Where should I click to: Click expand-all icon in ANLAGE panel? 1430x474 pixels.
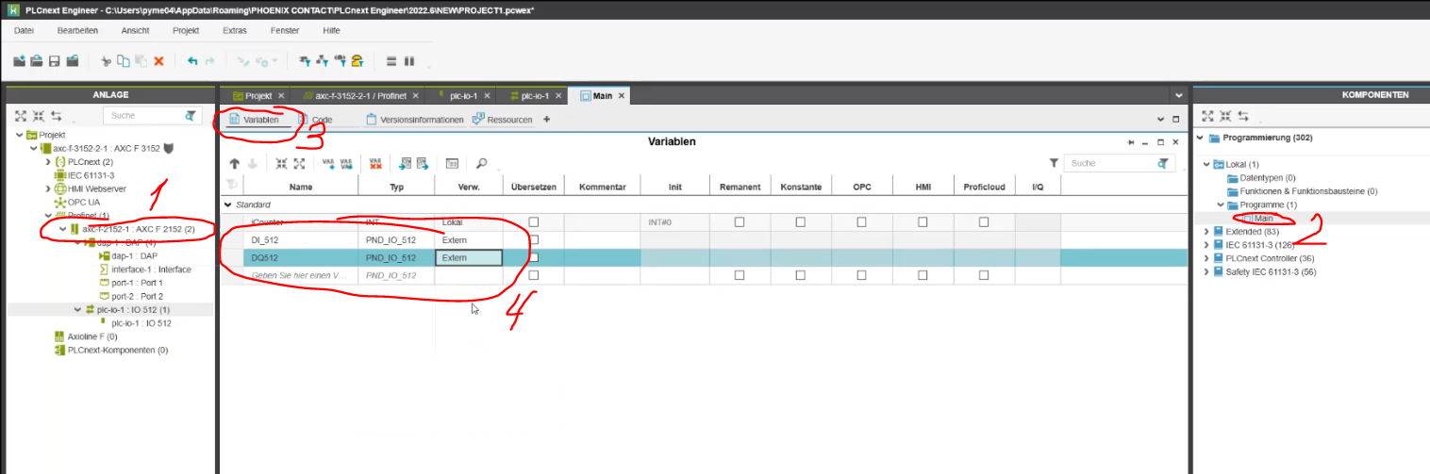[20, 116]
